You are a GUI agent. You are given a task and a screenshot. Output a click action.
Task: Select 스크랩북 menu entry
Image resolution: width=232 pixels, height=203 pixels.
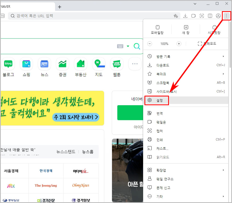[x=186, y=83]
